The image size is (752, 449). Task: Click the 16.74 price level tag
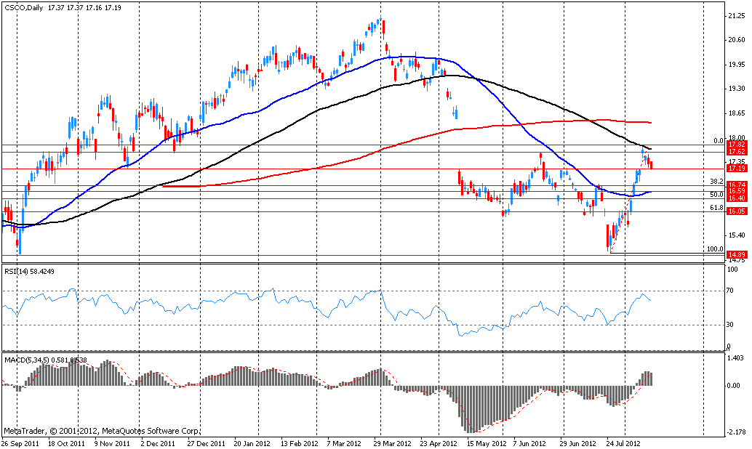click(x=736, y=185)
